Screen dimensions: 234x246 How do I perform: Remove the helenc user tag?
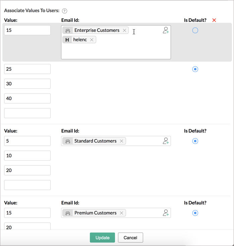pyautogui.click(x=92, y=40)
